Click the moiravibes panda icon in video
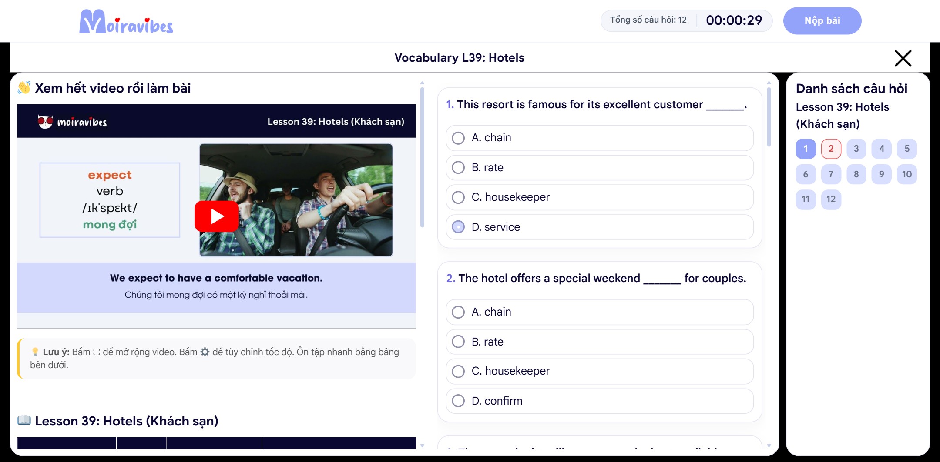Viewport: 940px width, 462px height. [45, 122]
